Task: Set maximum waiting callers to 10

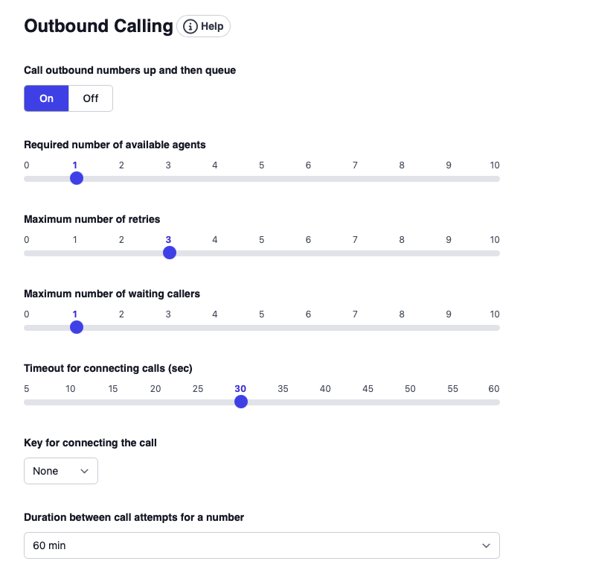Action: coord(494,328)
